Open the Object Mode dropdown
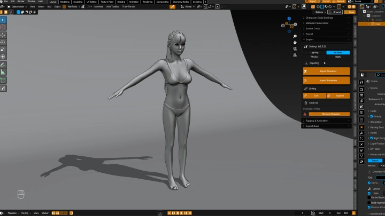Screen dimensions: 385x216 (x=17, y=6)
